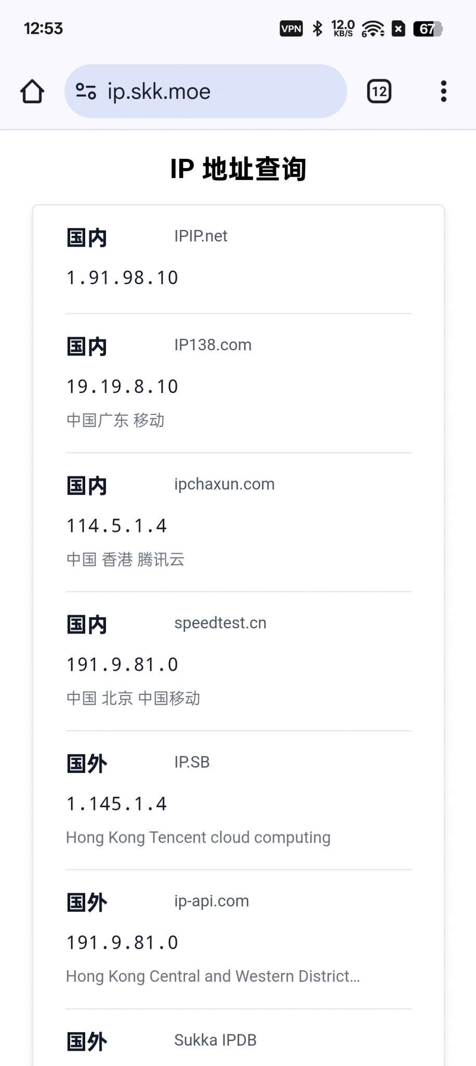
Task: Click the Sukka IPDB source label
Action: [x=215, y=1040]
